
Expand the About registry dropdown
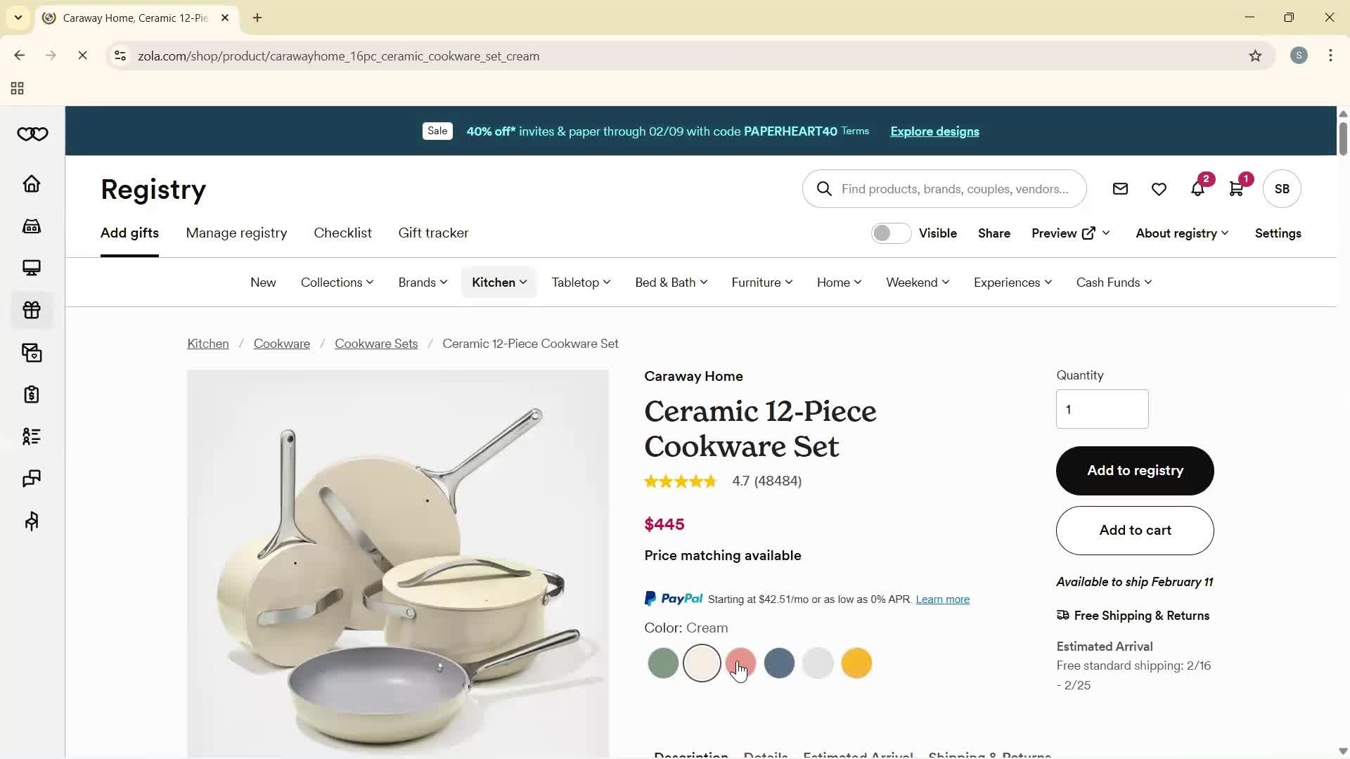click(x=1182, y=233)
